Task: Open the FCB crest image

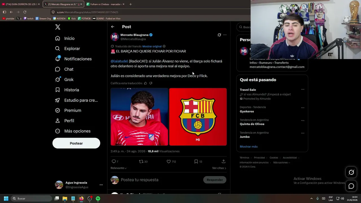Action: (x=198, y=117)
